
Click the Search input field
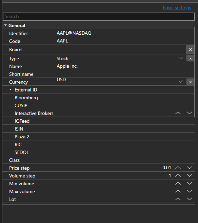click(99, 17)
